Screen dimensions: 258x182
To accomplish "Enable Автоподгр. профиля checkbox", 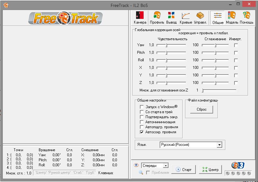I will 142,127.
